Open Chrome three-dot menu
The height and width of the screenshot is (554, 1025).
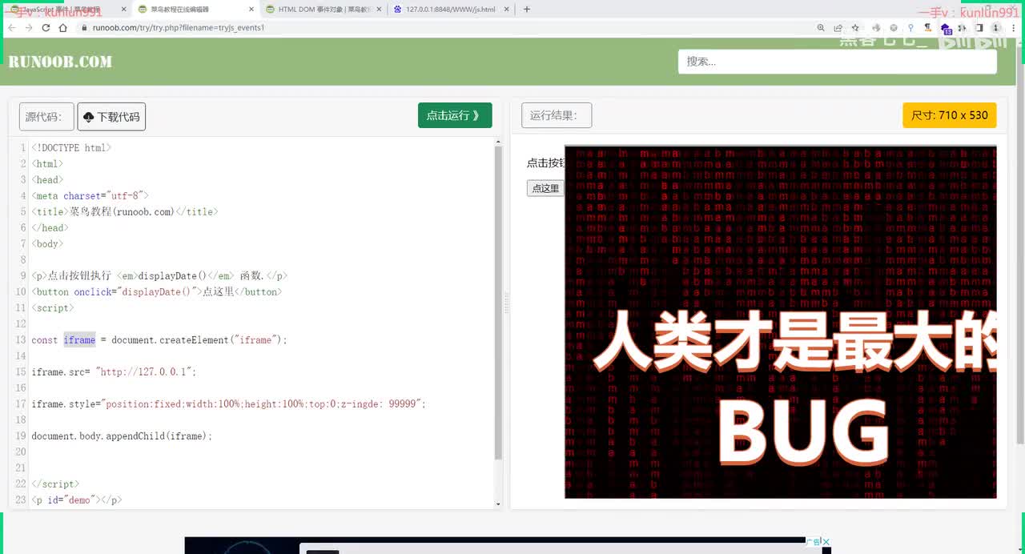[x=1013, y=27]
